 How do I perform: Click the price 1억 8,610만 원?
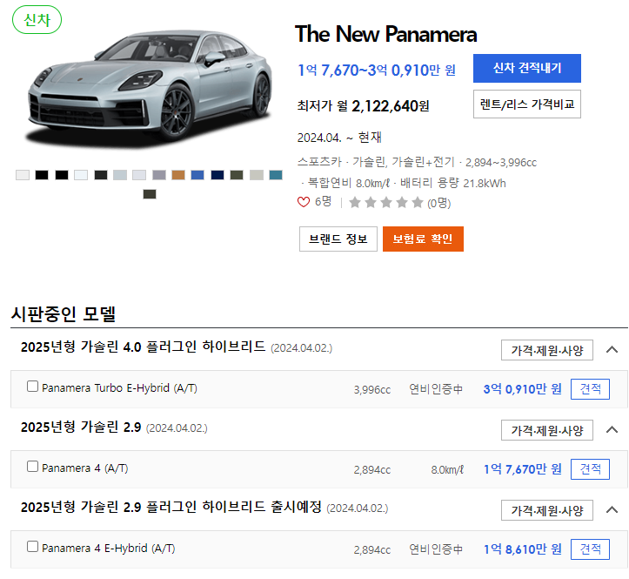[x=522, y=549]
